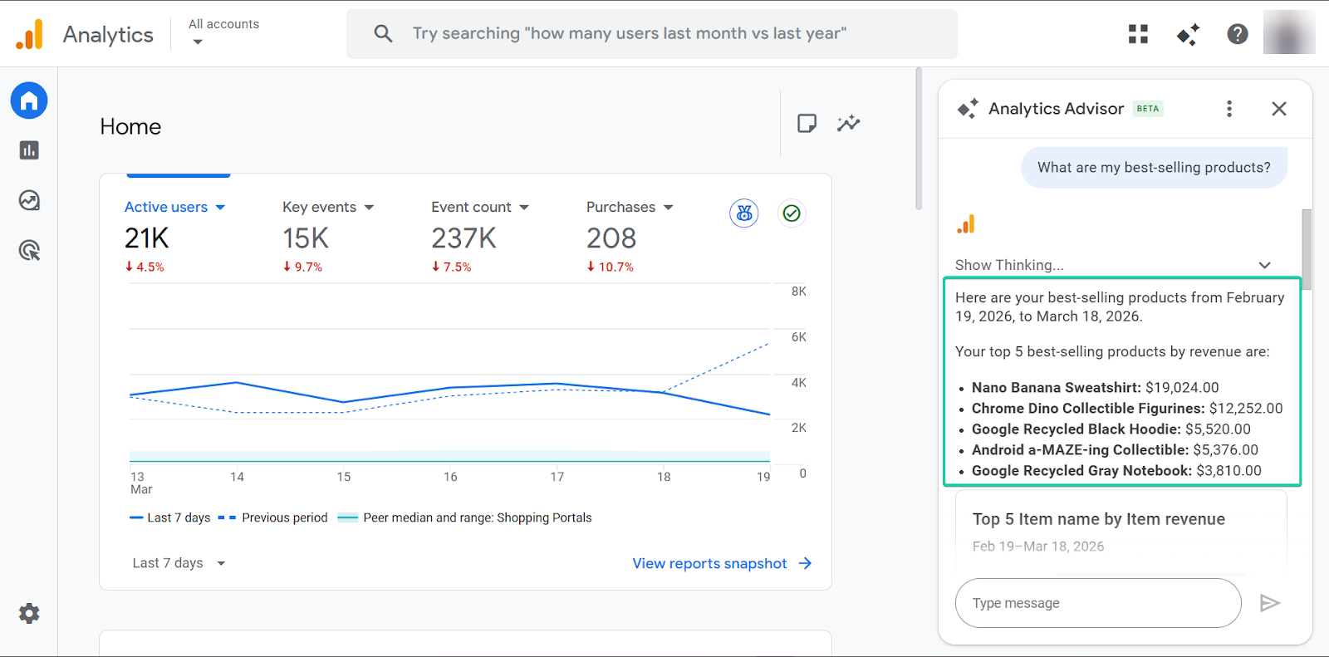The width and height of the screenshot is (1329, 657).
Task: Click the 'What are my best-selling products?' bubble
Action: tap(1154, 167)
